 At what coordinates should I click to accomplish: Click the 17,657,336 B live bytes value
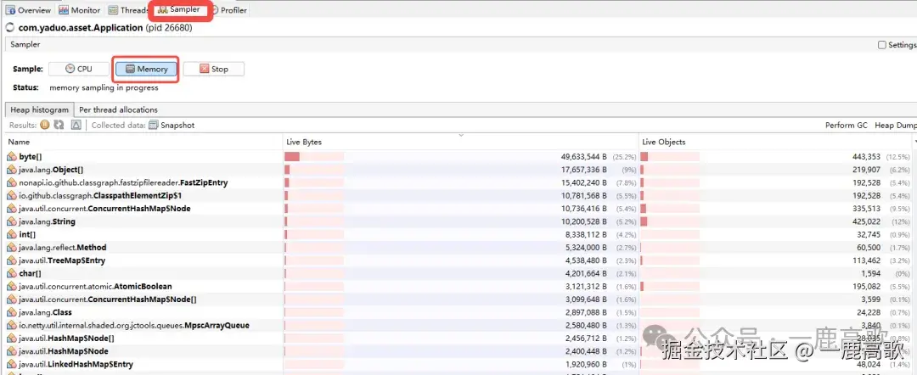click(583, 170)
